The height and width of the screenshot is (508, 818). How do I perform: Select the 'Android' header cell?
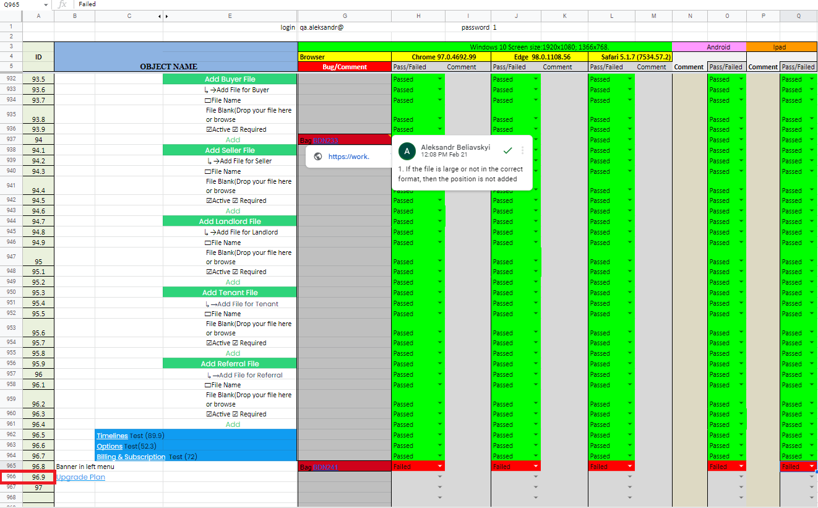click(709, 46)
